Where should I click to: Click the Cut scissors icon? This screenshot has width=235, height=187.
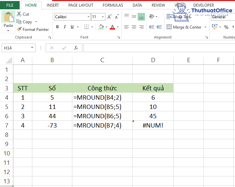point(19,14)
